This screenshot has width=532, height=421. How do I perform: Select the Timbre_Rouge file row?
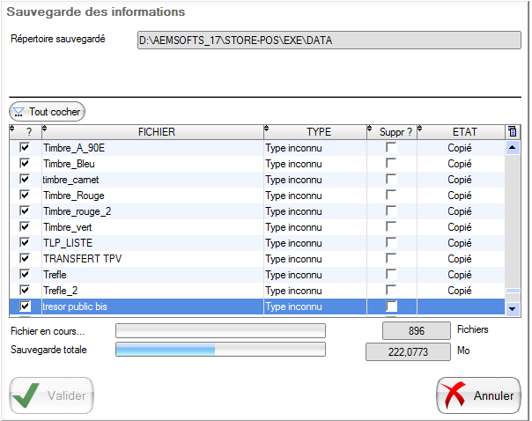pyautogui.click(x=150, y=196)
